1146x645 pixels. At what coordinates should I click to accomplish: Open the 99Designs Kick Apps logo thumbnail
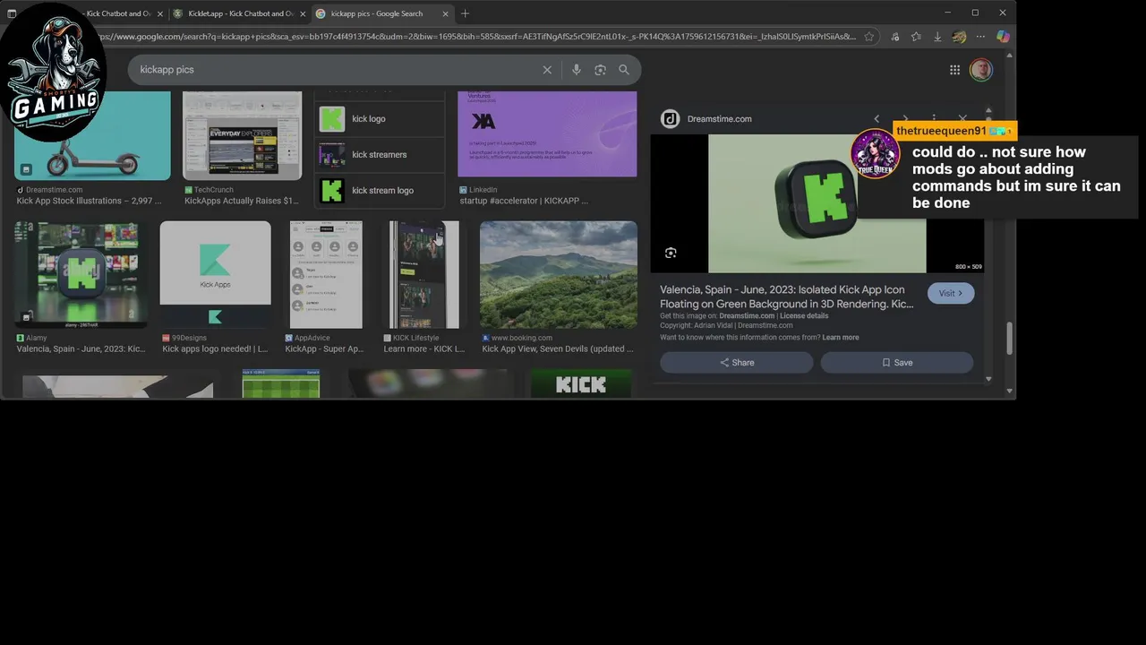pos(215,274)
